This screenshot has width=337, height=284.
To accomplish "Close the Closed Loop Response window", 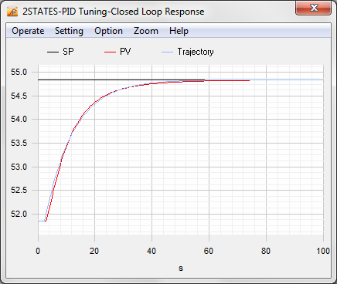I will click(x=313, y=8).
